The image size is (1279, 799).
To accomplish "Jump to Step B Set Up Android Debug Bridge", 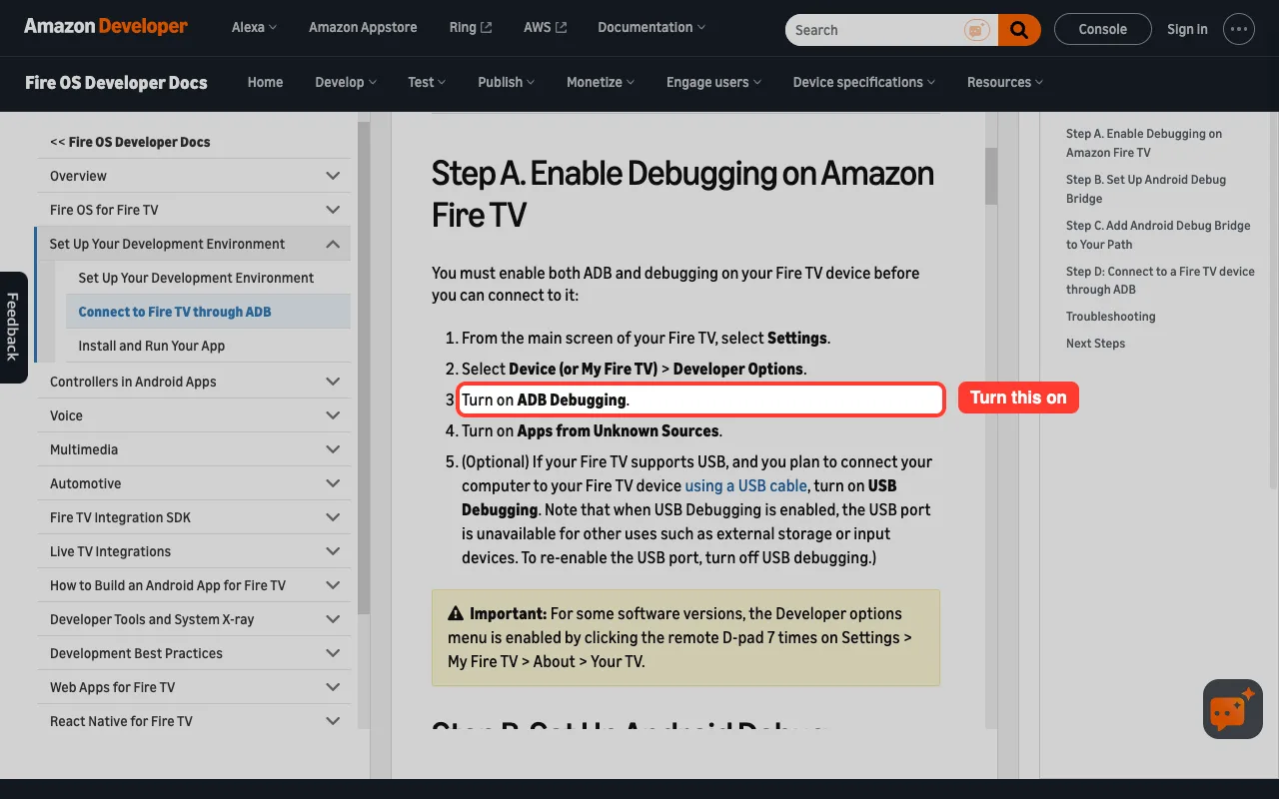I will click(1146, 189).
